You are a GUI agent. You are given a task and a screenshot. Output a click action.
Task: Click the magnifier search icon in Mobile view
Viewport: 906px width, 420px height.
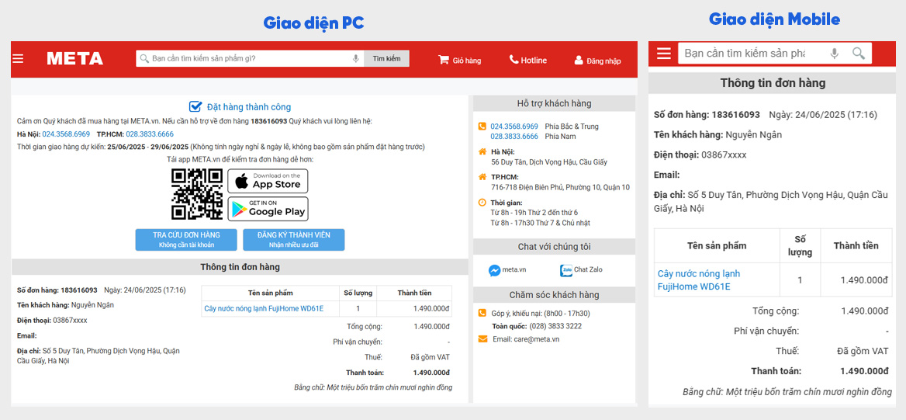click(x=859, y=54)
